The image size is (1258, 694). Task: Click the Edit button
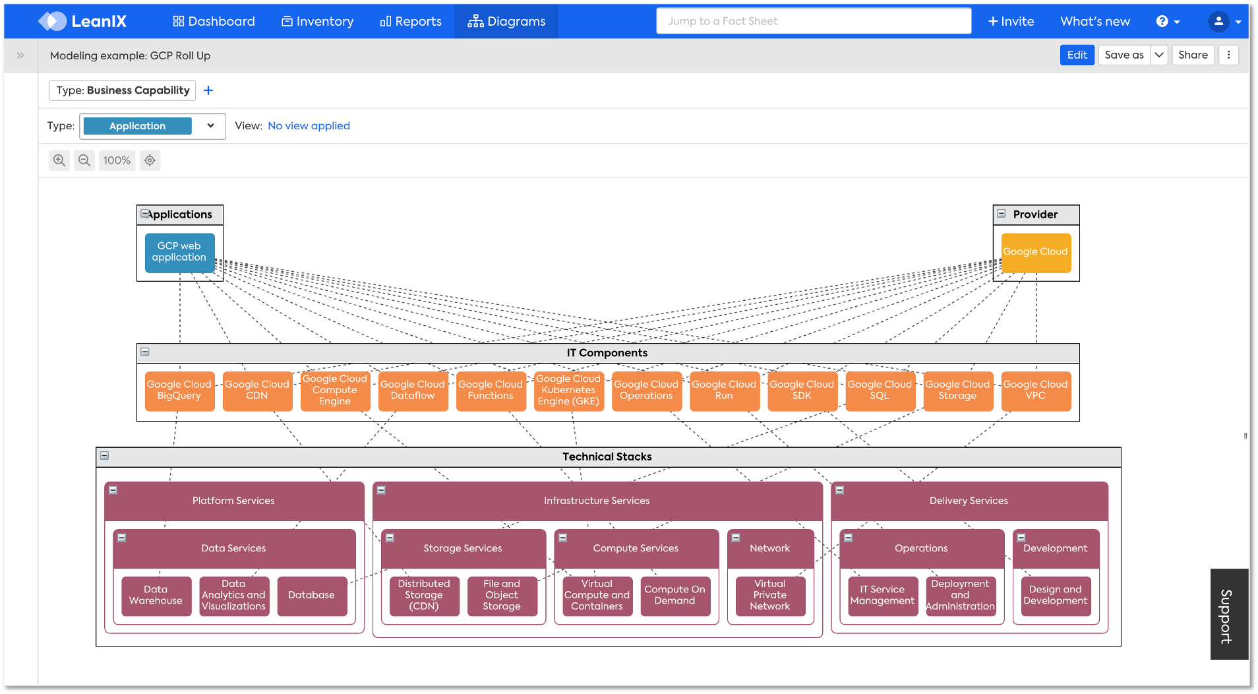tap(1077, 55)
